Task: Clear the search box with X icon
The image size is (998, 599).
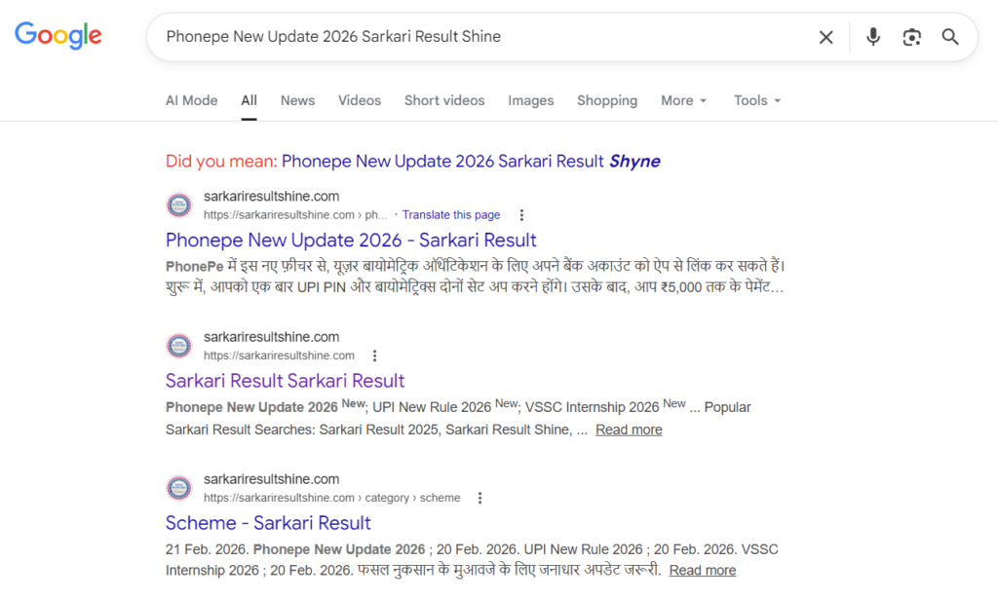Action: pyautogui.click(x=825, y=37)
